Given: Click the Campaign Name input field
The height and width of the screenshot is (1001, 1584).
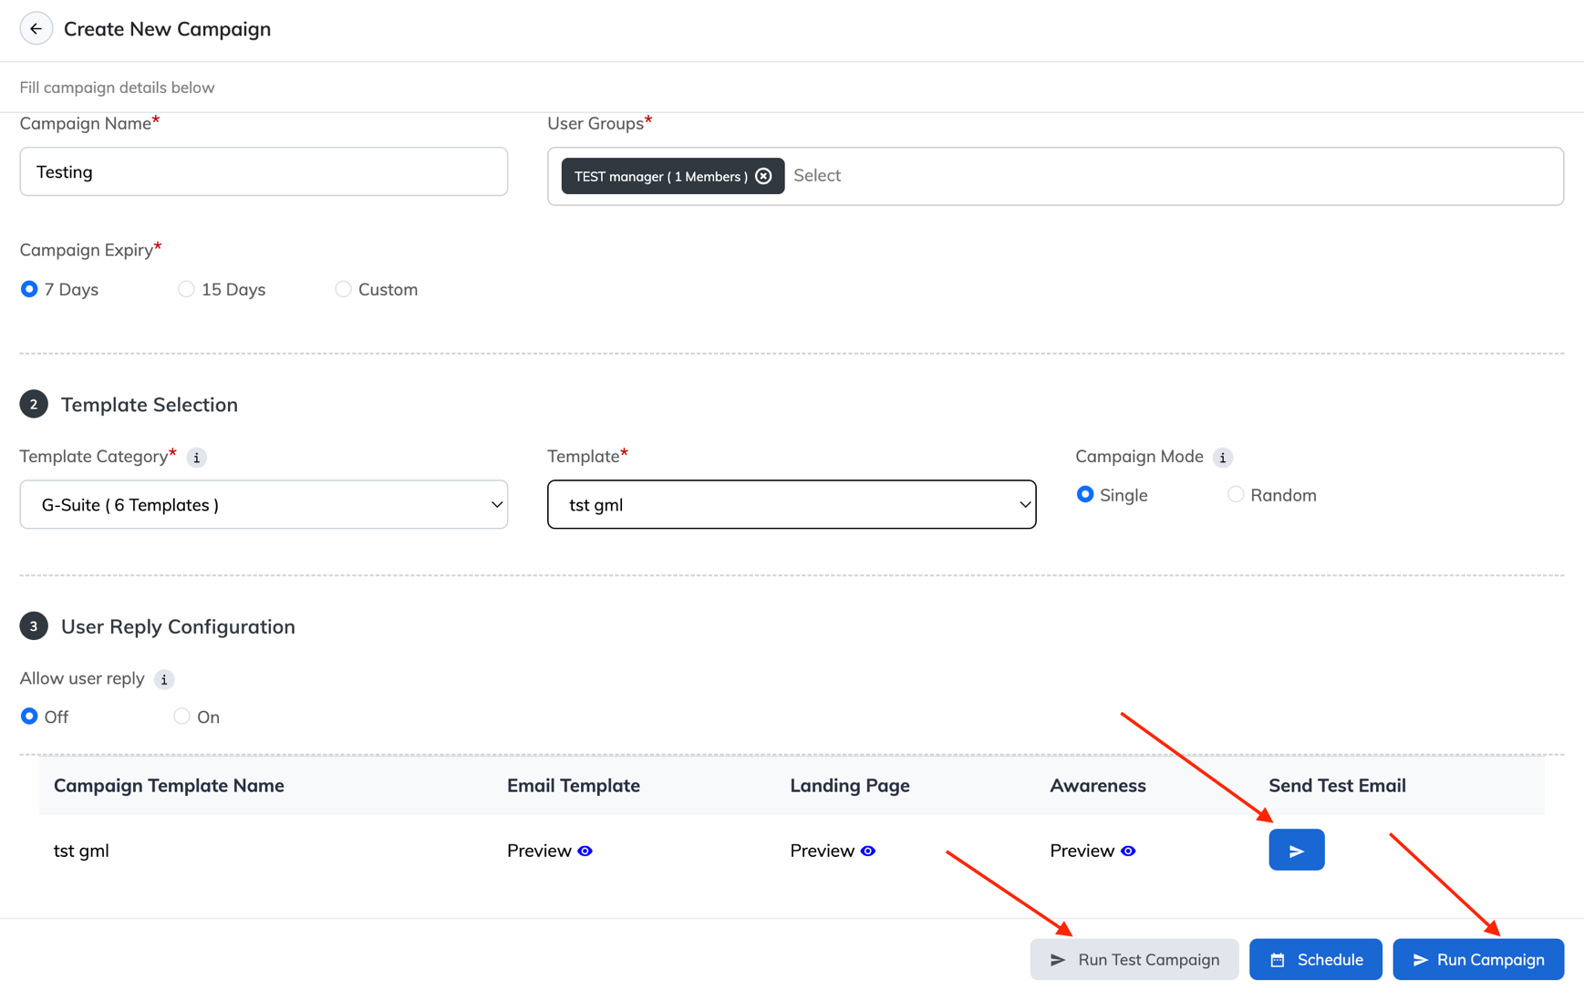Looking at the screenshot, I should [264, 171].
